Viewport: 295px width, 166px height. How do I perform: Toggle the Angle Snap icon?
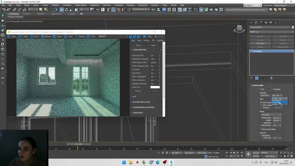coord(113,10)
